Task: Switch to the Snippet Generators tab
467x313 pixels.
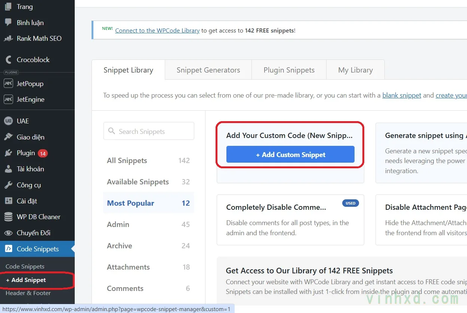Action: point(208,70)
